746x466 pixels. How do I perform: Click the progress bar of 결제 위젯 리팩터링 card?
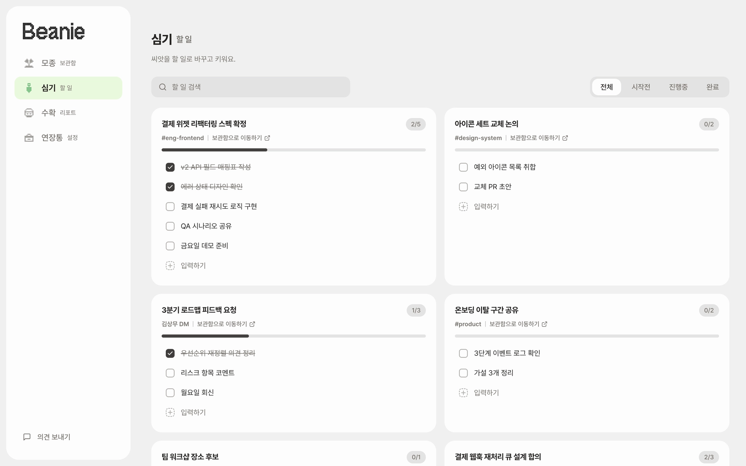pyautogui.click(x=294, y=150)
